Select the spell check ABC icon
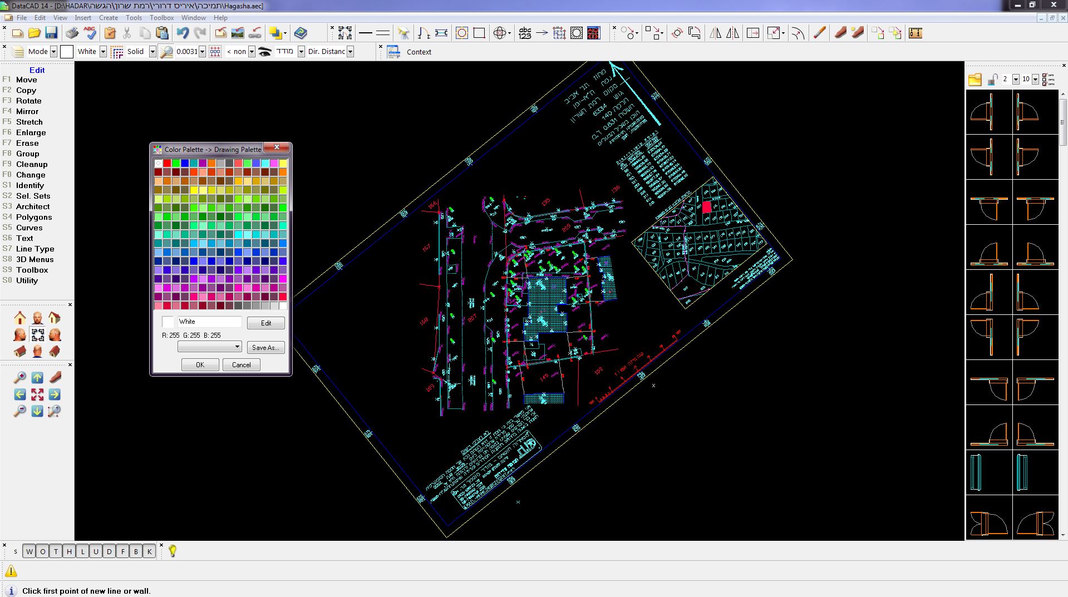This screenshot has width=1068, height=597. pyautogui.click(x=90, y=33)
